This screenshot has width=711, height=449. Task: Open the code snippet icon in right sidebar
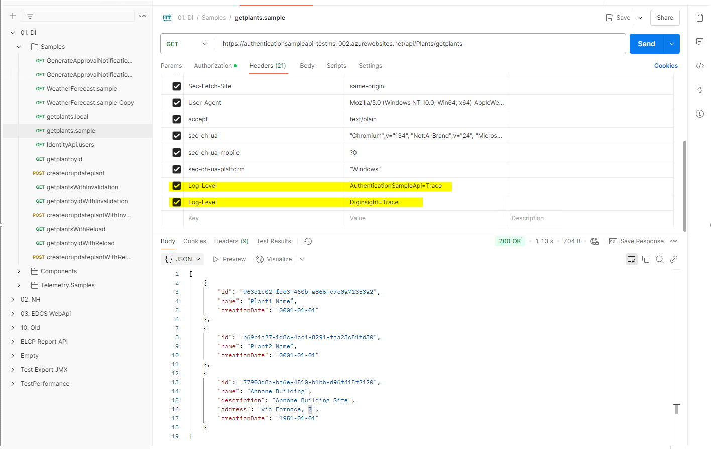700,66
